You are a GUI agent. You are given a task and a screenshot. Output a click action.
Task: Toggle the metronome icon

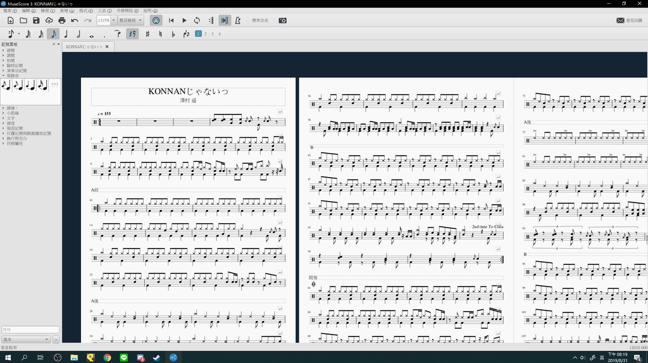238,20
